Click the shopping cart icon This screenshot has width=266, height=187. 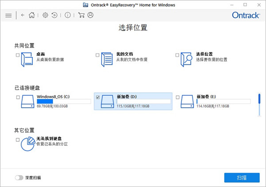(x=81, y=15)
